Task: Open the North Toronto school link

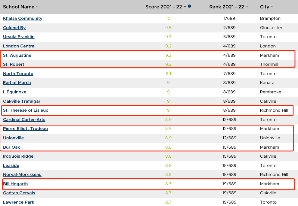Action: click(18, 74)
